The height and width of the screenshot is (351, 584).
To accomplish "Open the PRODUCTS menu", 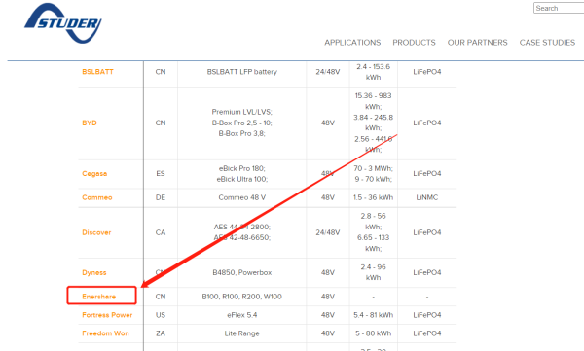I will tap(414, 43).
